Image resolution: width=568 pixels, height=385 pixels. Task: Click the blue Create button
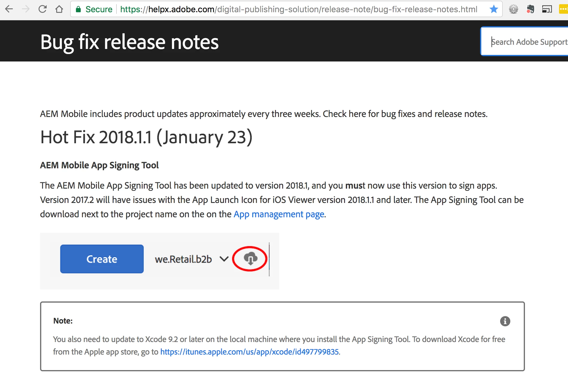coord(102,259)
